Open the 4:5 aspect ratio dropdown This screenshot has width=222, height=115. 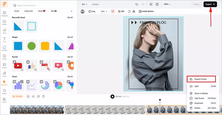pyautogui.click(x=84, y=4)
